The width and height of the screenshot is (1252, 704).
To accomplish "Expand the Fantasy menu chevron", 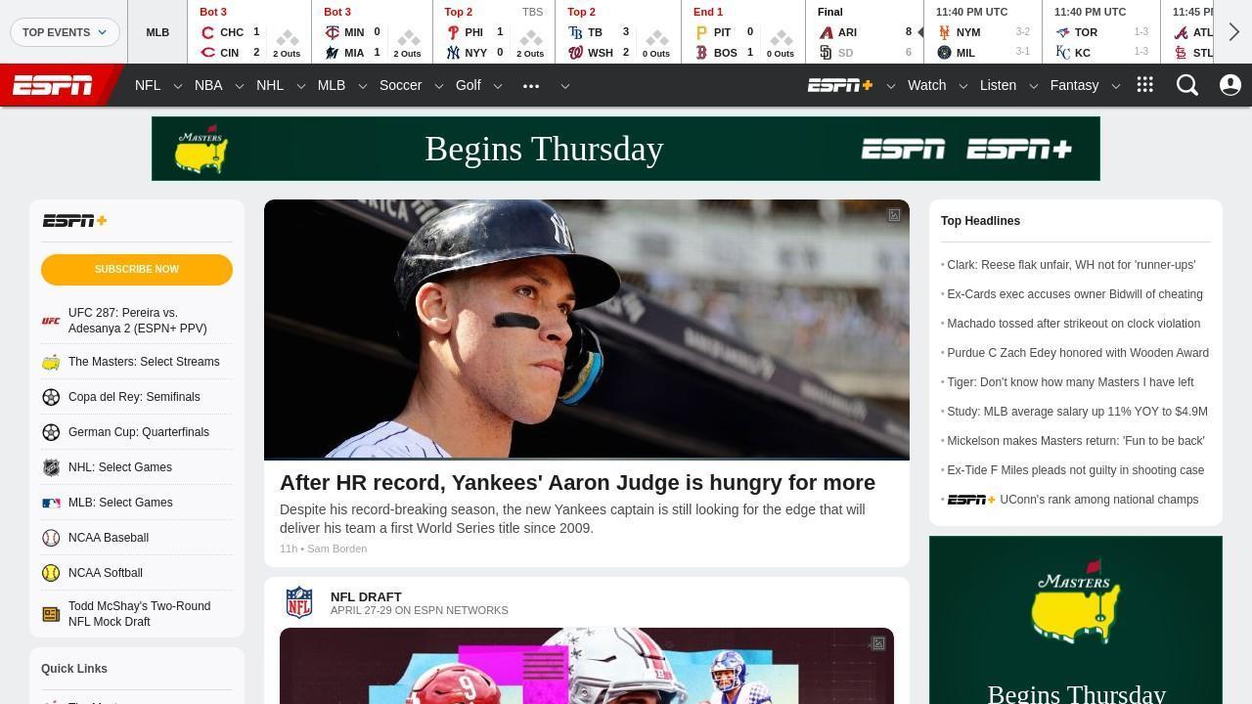I will (1115, 86).
